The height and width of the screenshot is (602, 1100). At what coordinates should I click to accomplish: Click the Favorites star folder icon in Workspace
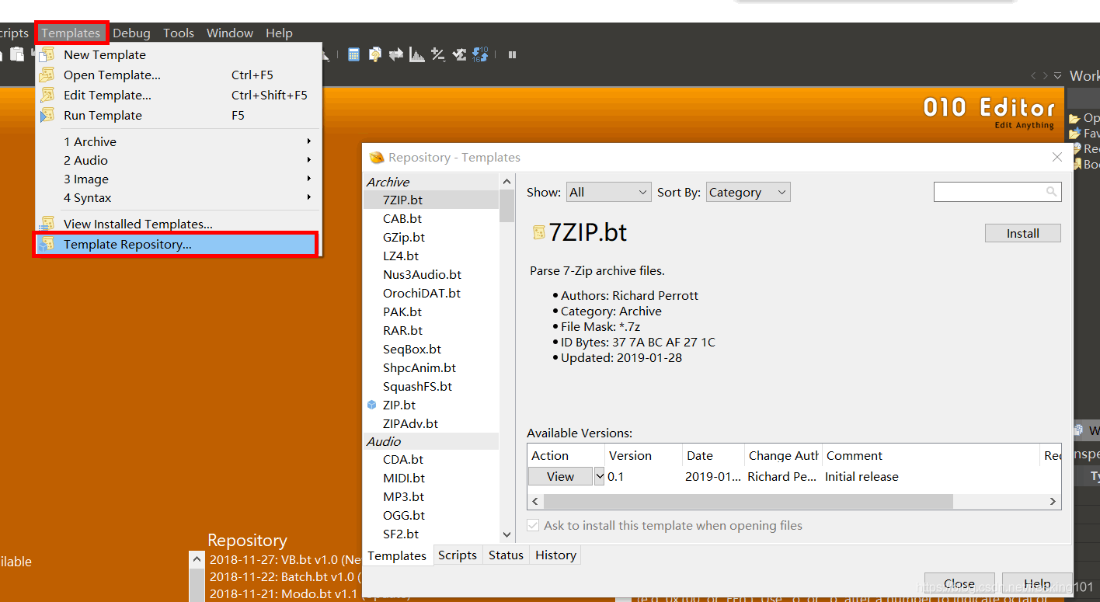[x=1074, y=134]
